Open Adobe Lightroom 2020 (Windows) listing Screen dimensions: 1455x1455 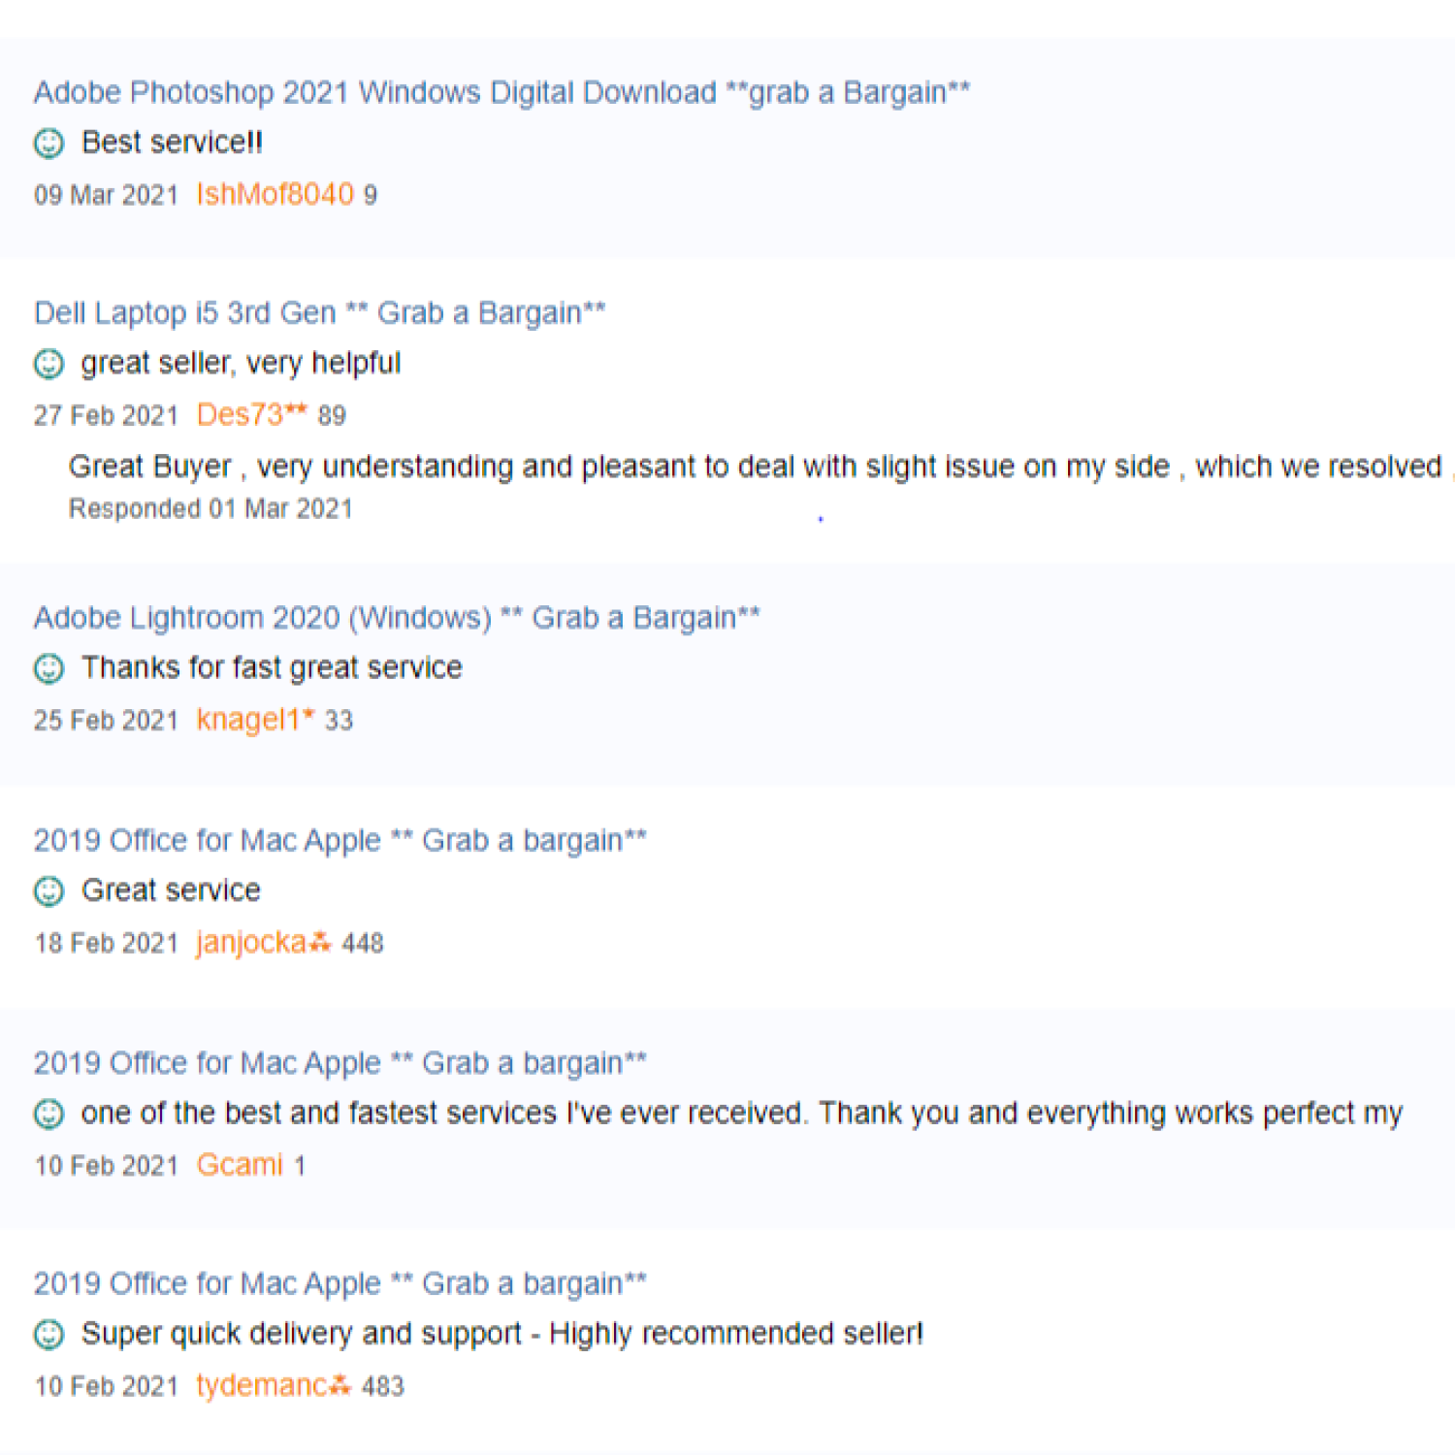click(x=397, y=618)
